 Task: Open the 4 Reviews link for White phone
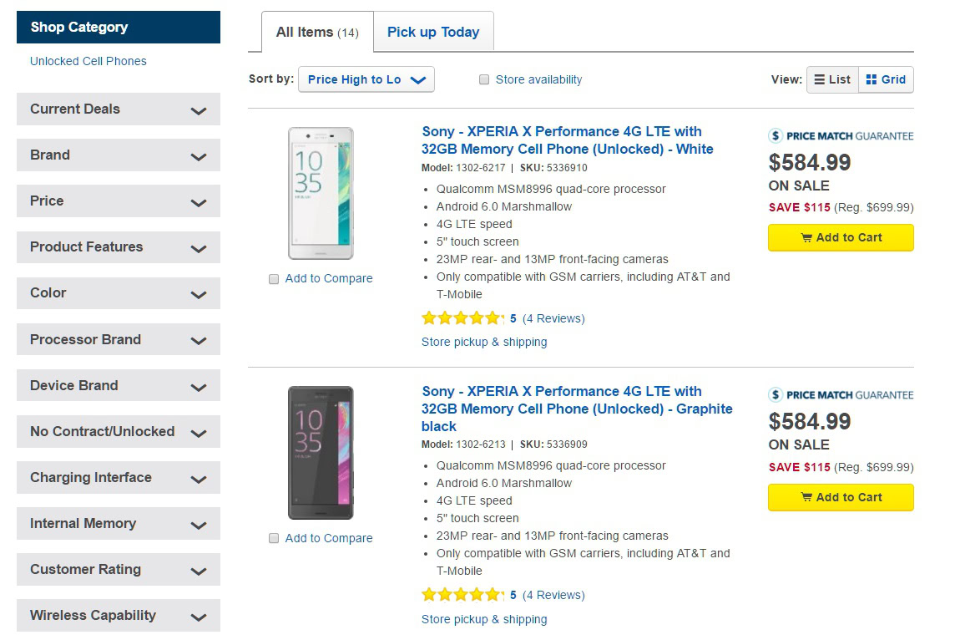[553, 318]
